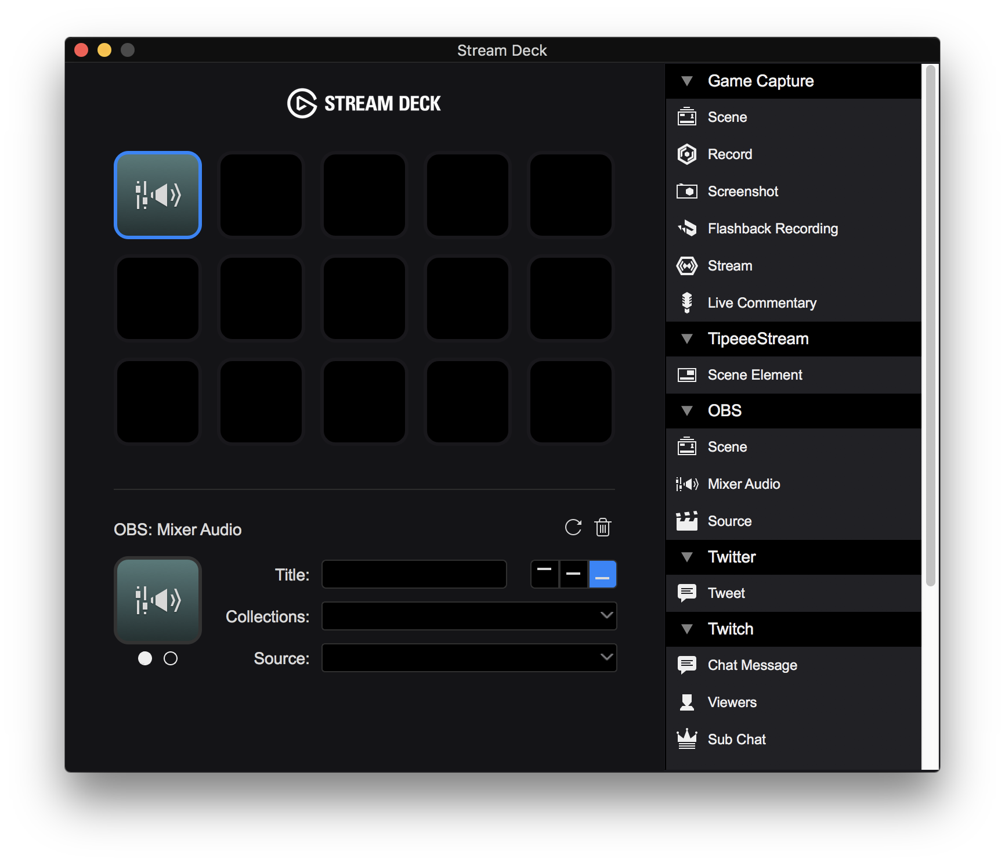The height and width of the screenshot is (865, 1005).
Task: Click the OBS Source clapperboard icon
Action: (687, 521)
